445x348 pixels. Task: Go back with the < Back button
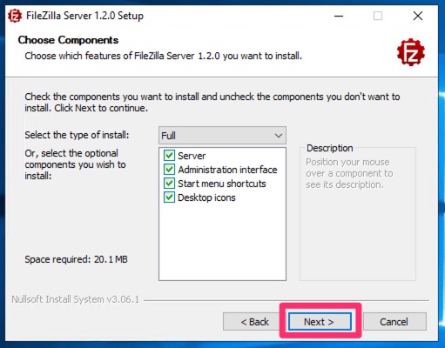(x=254, y=322)
